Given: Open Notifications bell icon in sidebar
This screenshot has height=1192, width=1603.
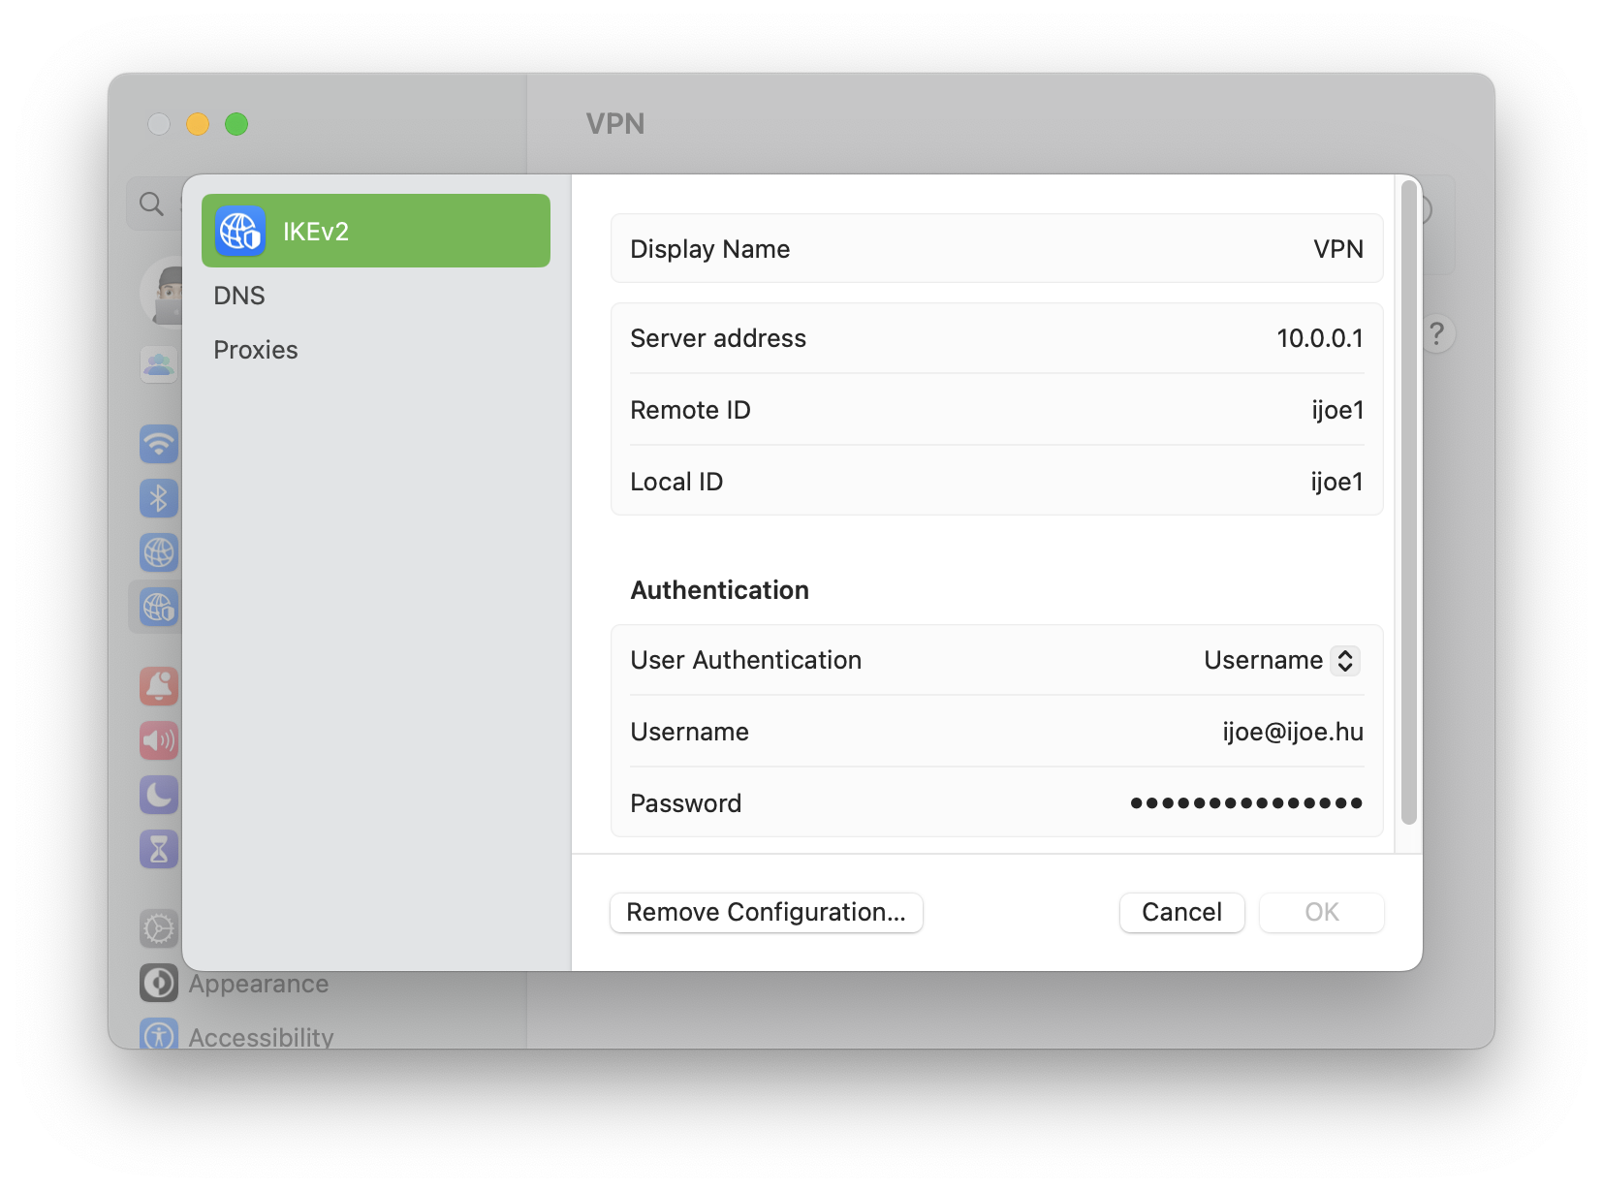Looking at the screenshot, I should coord(159,686).
